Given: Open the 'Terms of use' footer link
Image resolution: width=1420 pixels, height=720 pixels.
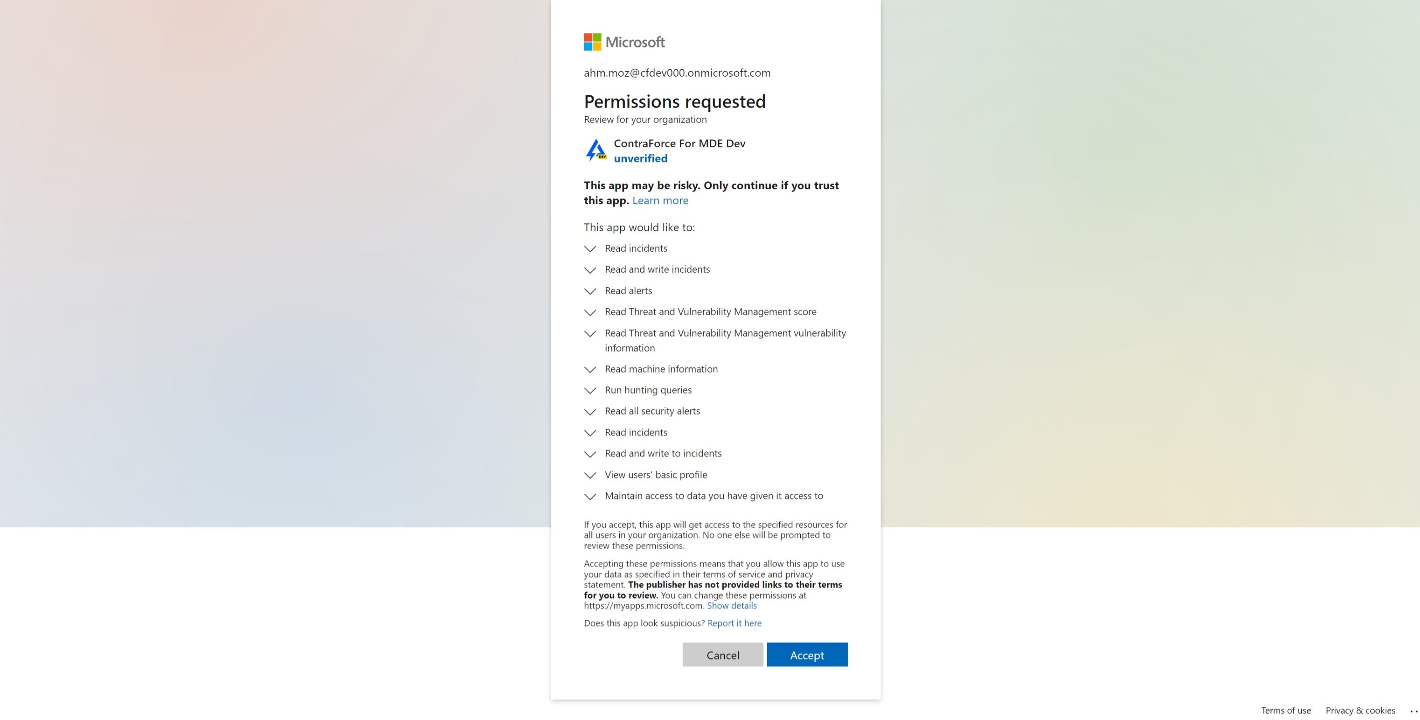Looking at the screenshot, I should pos(1285,710).
